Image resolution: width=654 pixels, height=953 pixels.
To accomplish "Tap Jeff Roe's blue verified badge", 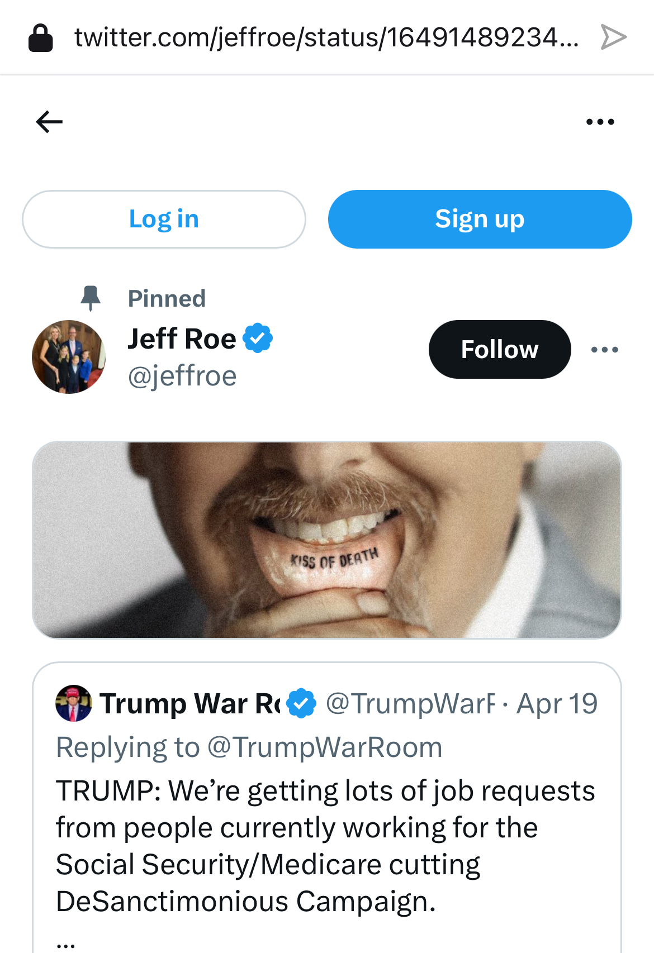I will [x=258, y=338].
